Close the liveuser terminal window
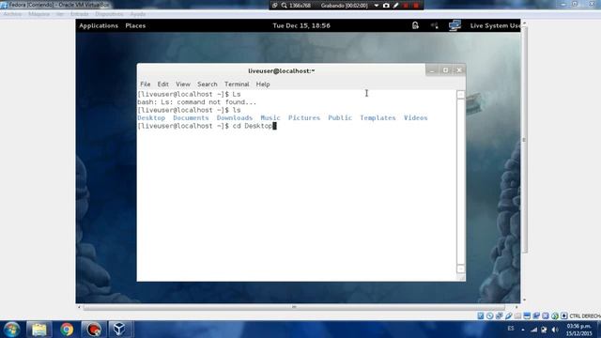 tap(459, 70)
